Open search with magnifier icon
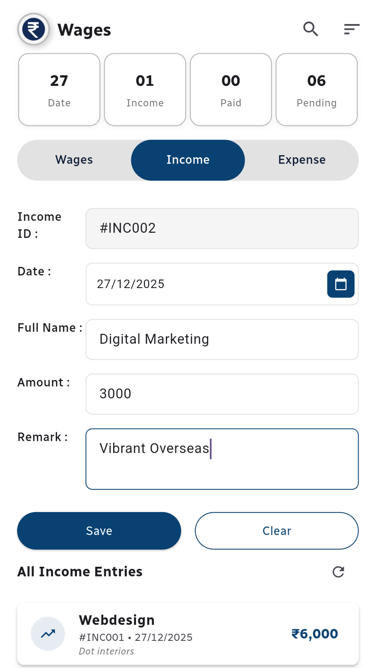The height and width of the screenshot is (668, 376). coord(311,29)
